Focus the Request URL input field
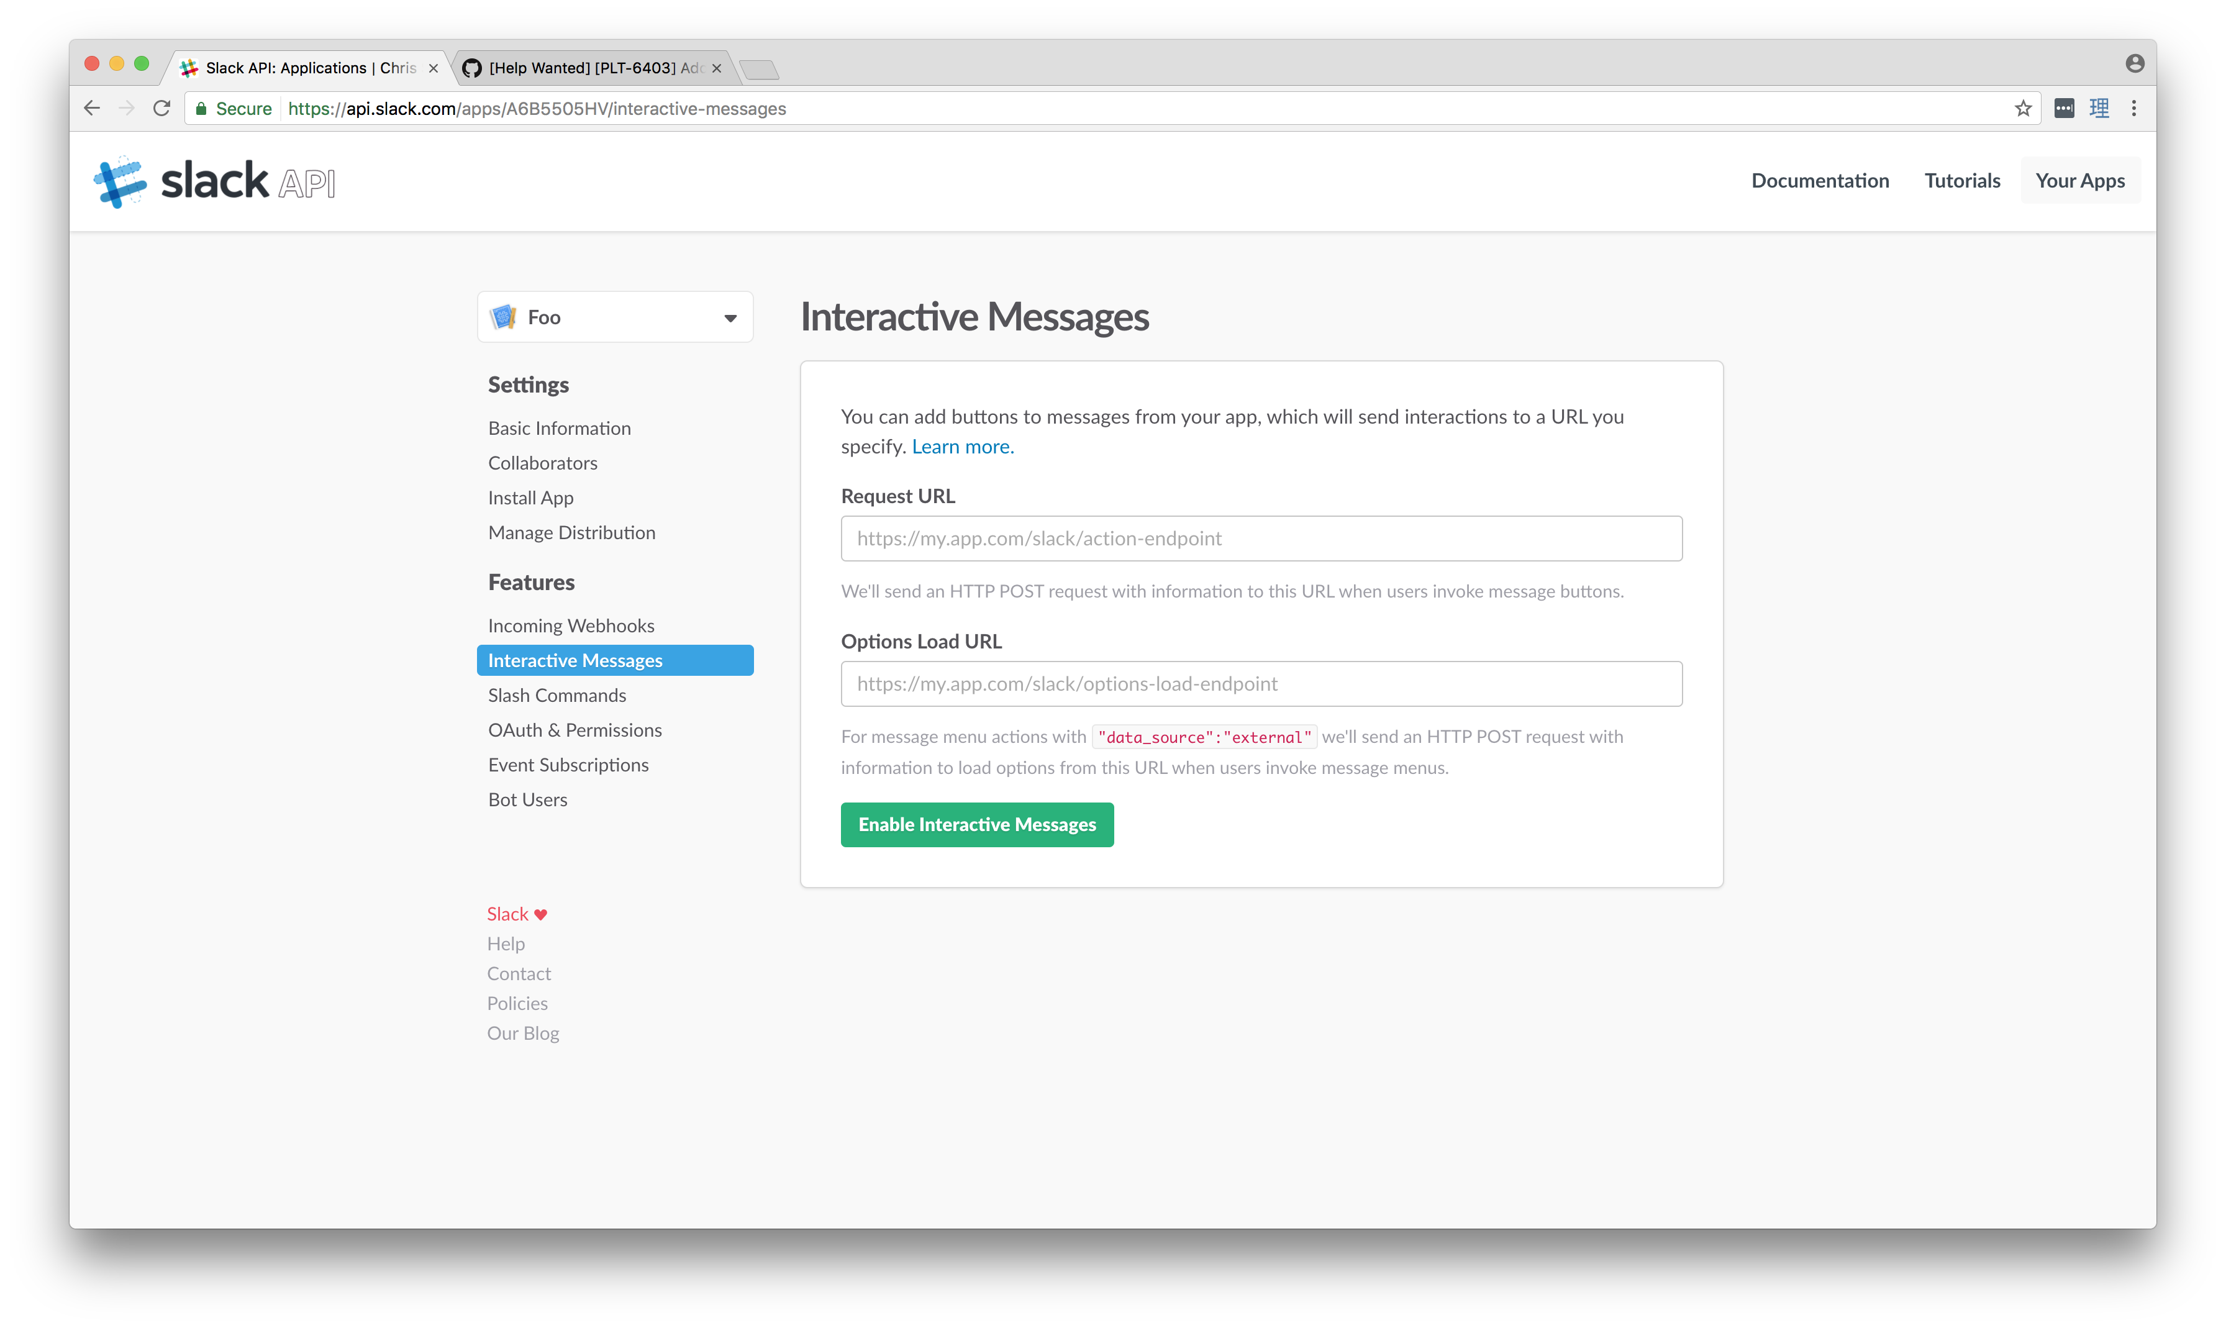2226x1328 pixels. (1261, 539)
